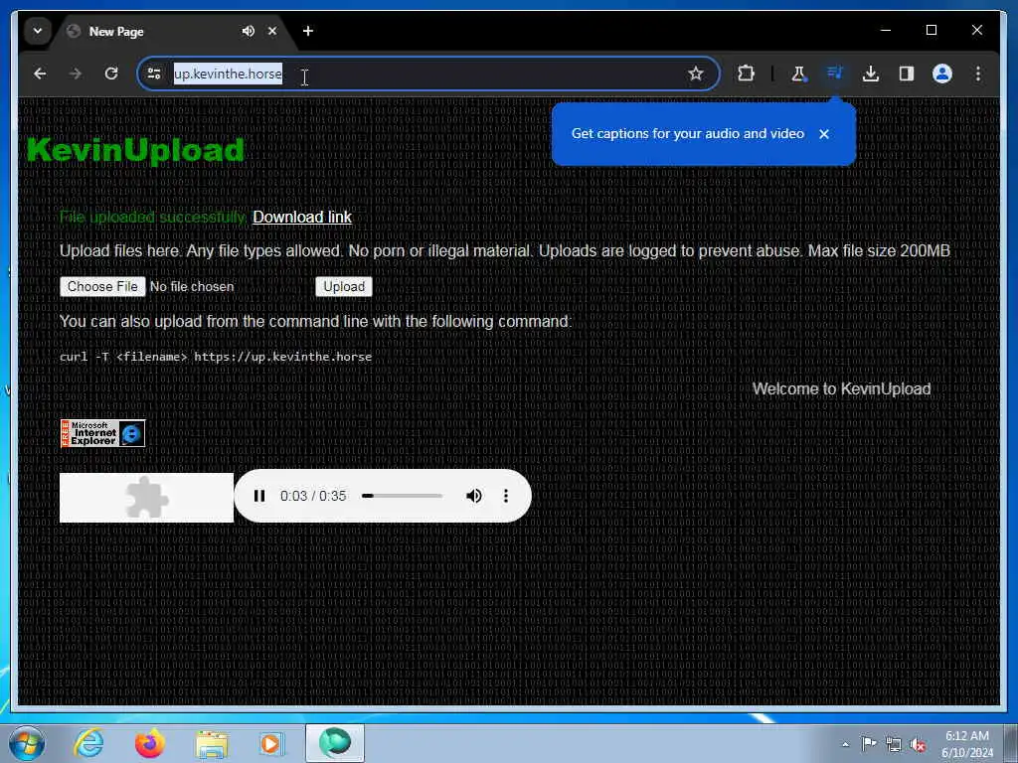Mute the audio player volume
This screenshot has width=1018, height=763.
point(474,496)
